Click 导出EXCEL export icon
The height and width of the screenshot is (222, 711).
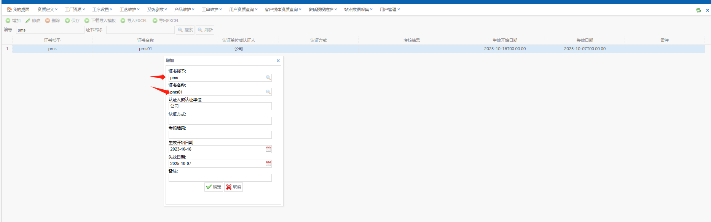tap(155, 21)
